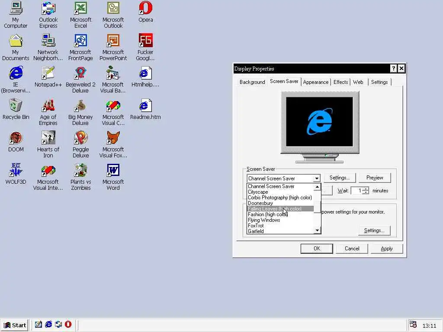Launch Internet Explorer from quick launch

coord(48,325)
